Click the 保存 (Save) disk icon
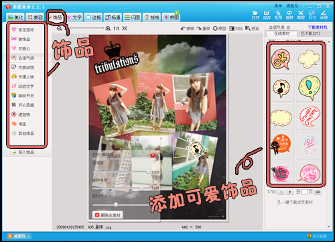335x242 pixels. 267,15
